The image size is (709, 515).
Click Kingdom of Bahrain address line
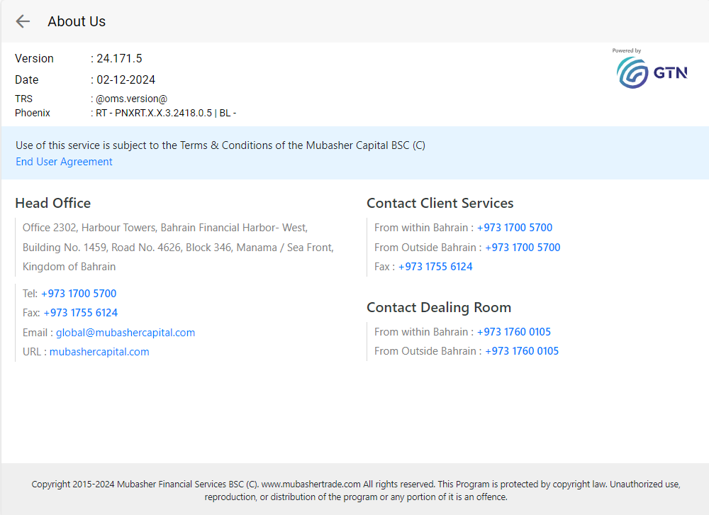click(x=69, y=267)
